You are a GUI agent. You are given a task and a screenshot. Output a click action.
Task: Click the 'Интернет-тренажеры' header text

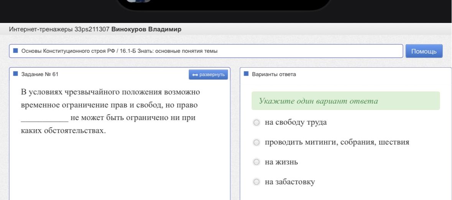pyautogui.click(x=41, y=29)
